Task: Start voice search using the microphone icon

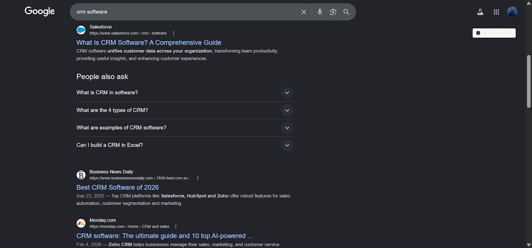Action: pos(320,12)
